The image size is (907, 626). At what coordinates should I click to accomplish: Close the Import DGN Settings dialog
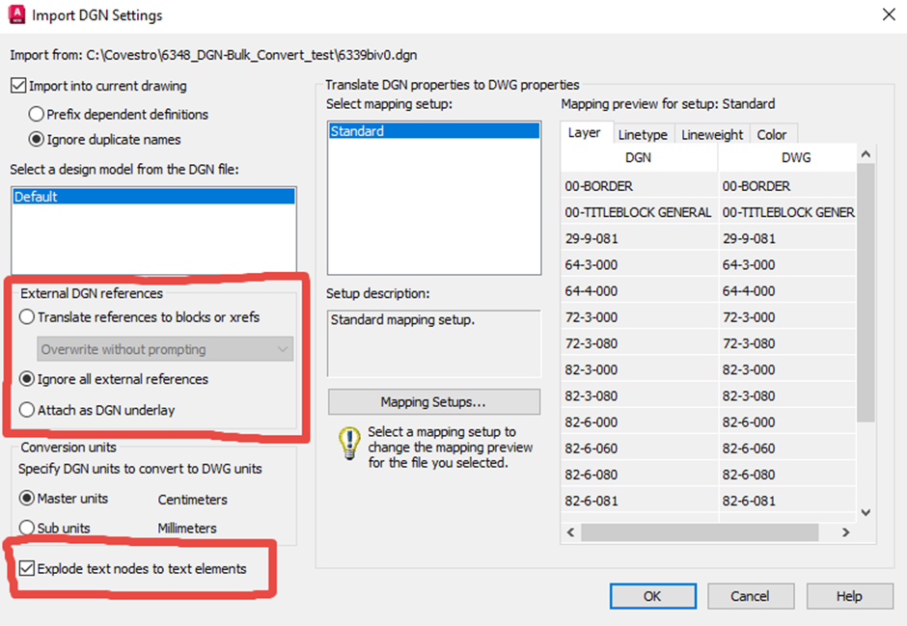pyautogui.click(x=889, y=14)
